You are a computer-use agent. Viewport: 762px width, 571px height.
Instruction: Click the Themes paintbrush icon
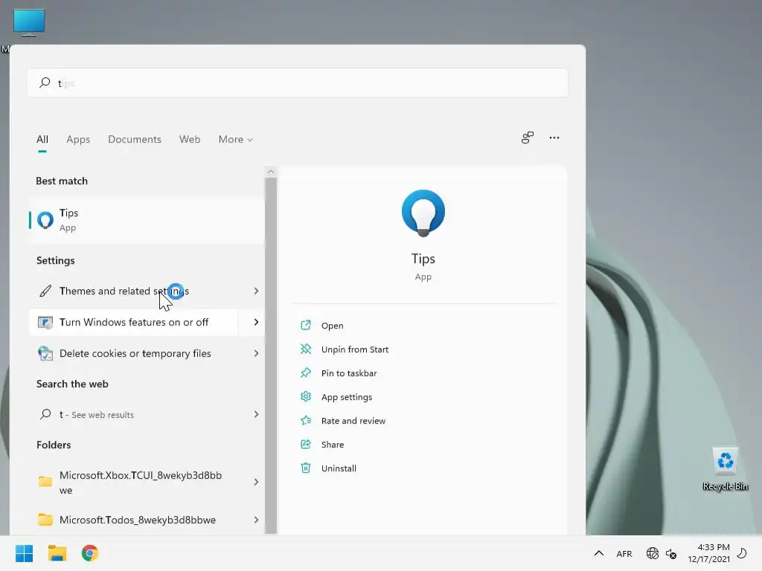coord(45,291)
